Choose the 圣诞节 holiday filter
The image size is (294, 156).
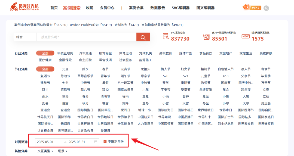pyautogui.click(x=186, y=90)
